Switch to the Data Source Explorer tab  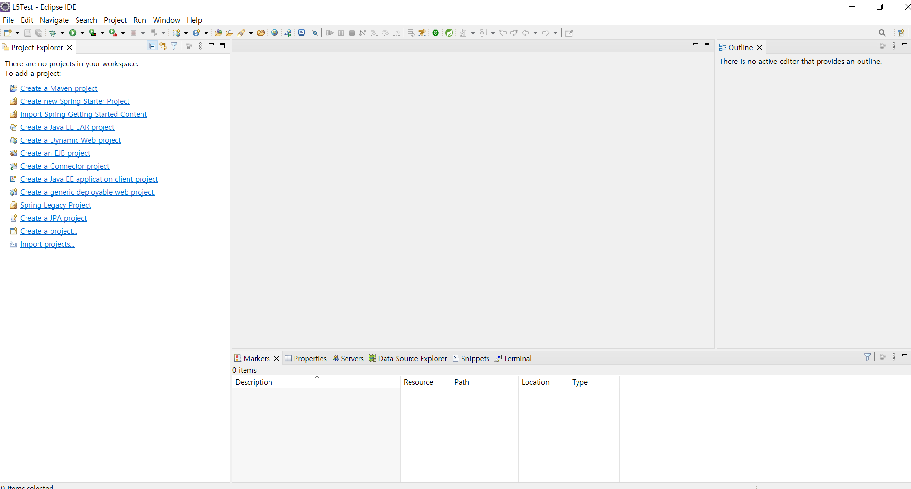[x=408, y=358]
